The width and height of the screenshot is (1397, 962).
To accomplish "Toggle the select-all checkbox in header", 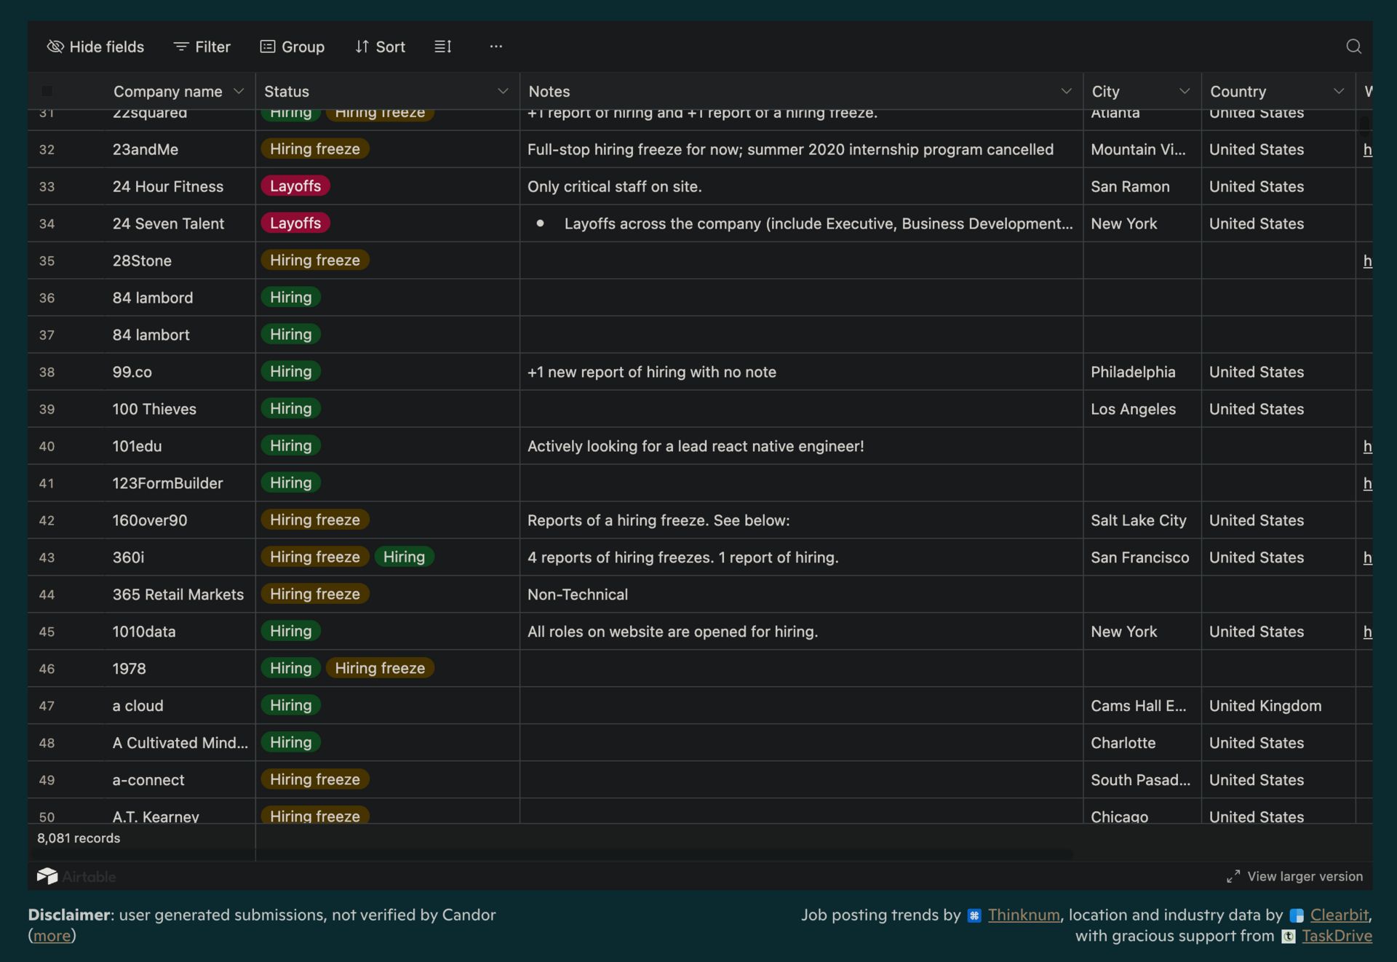I will (x=47, y=91).
